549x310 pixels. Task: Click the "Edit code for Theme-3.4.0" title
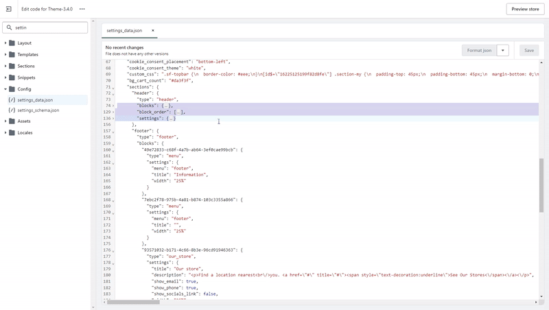47,9
